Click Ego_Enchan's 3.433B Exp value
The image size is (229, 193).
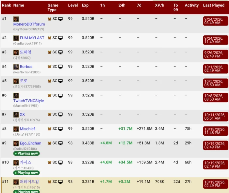88,143
